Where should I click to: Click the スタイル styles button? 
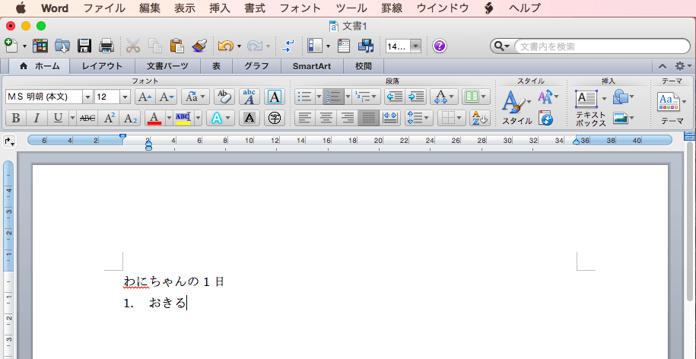click(x=517, y=107)
